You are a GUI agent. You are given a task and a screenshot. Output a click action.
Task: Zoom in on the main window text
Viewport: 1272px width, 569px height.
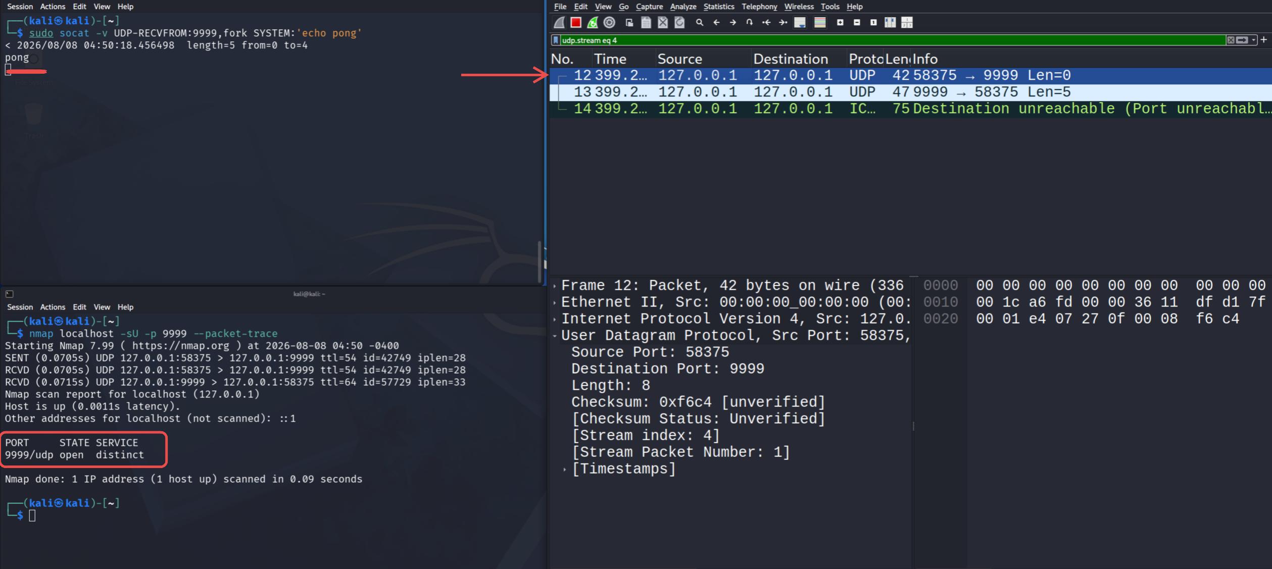[840, 22]
